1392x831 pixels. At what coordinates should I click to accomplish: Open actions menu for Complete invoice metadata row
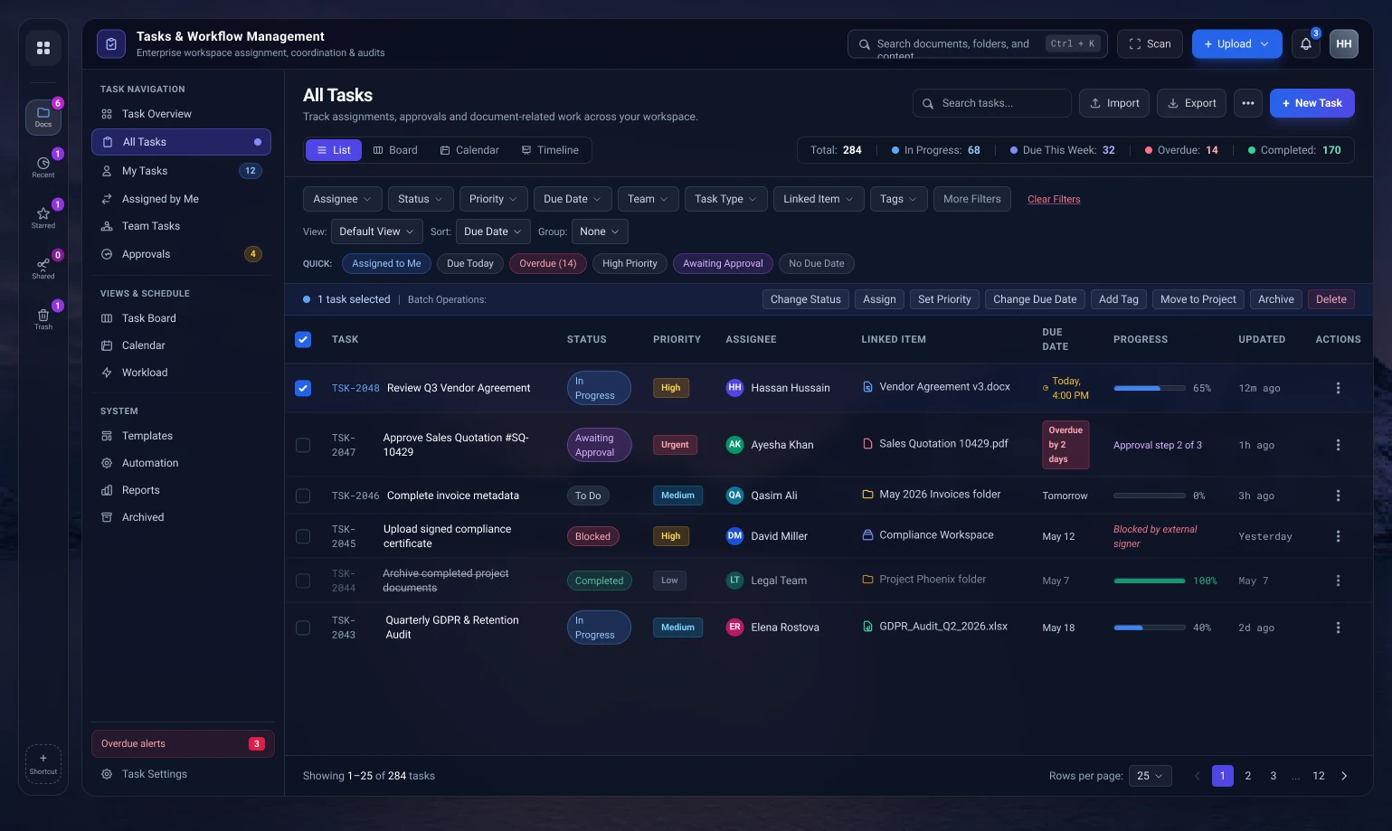[x=1338, y=496]
